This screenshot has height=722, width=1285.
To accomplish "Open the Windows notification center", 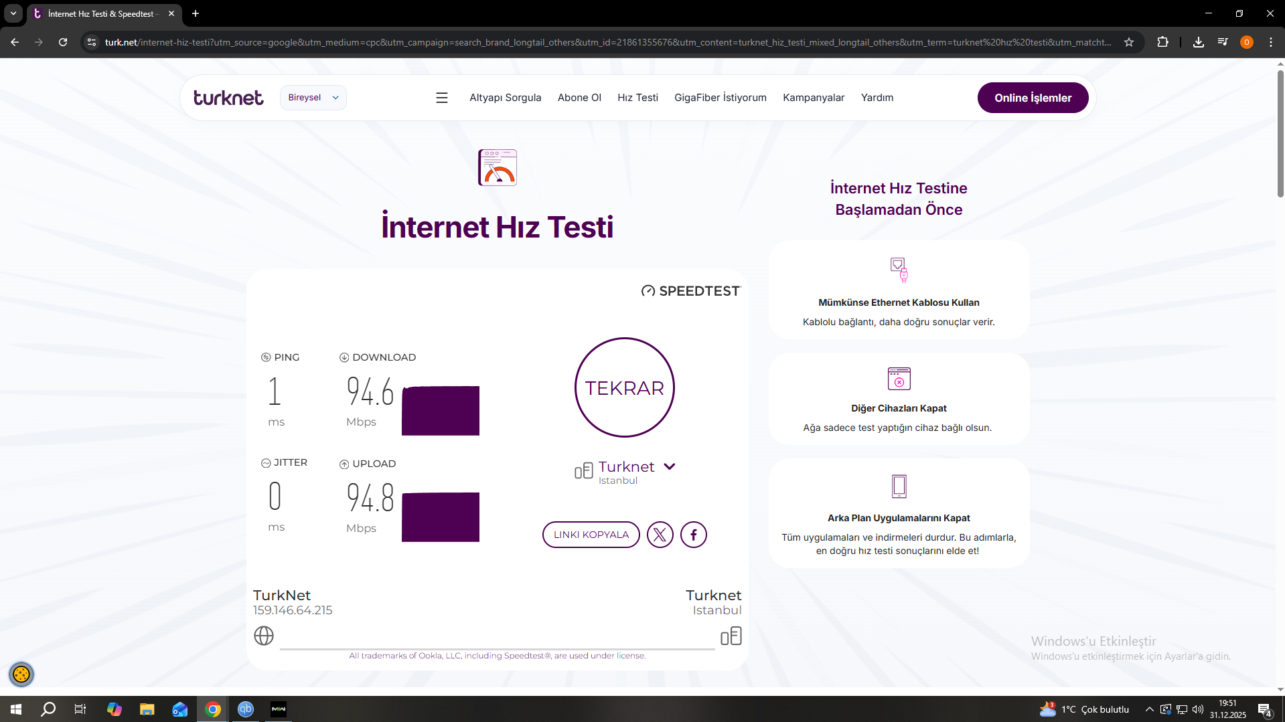I will 1265,709.
